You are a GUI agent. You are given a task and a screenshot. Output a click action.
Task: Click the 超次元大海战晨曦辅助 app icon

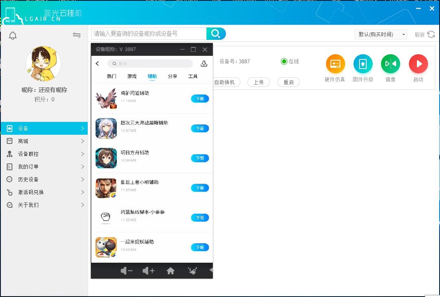pyautogui.click(x=106, y=128)
